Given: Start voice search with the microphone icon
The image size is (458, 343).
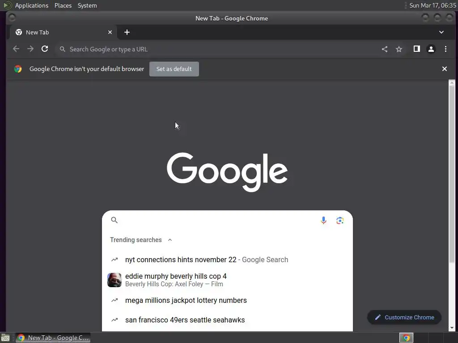Looking at the screenshot, I should 323,220.
